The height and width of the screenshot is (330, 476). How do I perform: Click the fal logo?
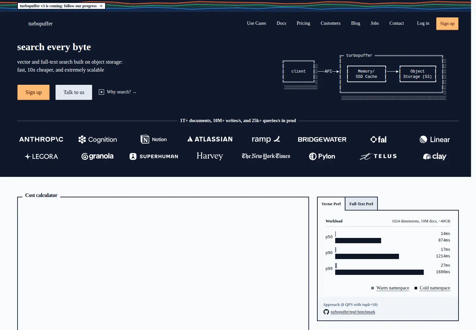coord(378,140)
